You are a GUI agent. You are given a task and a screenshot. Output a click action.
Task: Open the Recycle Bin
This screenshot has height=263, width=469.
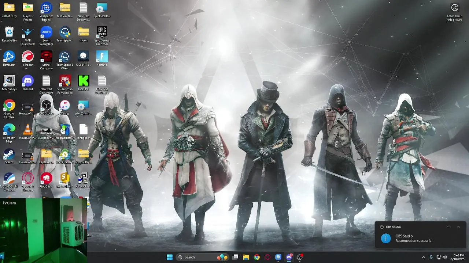9,35
